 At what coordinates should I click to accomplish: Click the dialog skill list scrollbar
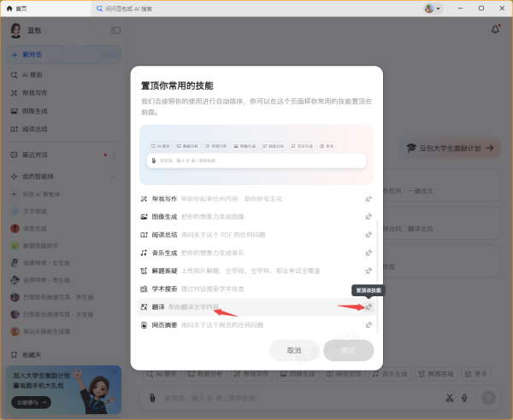coord(378,277)
